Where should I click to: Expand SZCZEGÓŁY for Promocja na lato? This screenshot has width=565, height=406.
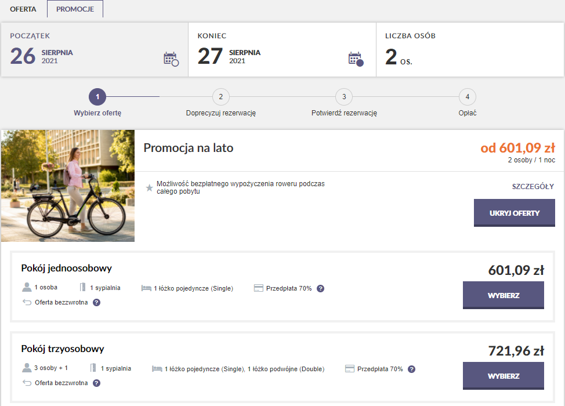[x=533, y=187]
